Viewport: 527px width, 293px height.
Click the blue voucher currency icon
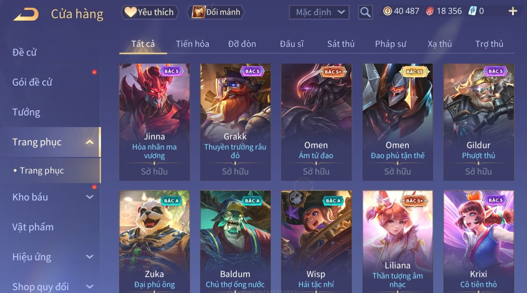[473, 11]
